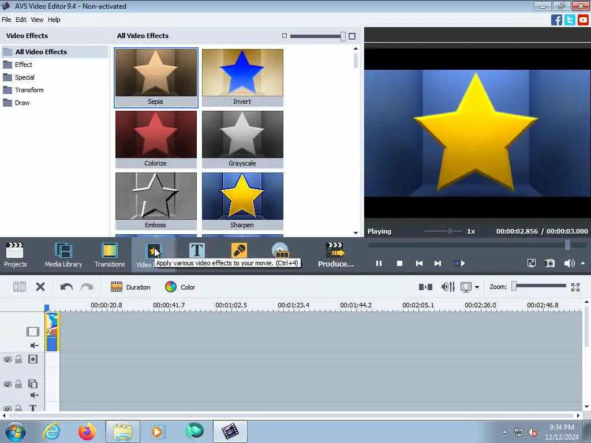Select the Sharpen effect thumbnail
The width and height of the screenshot is (591, 443).
tap(242, 201)
